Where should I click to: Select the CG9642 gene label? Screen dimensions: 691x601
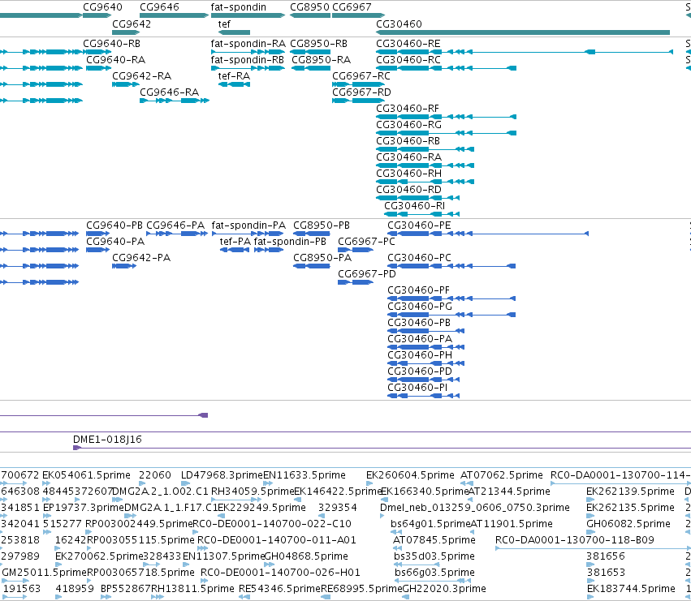(132, 24)
